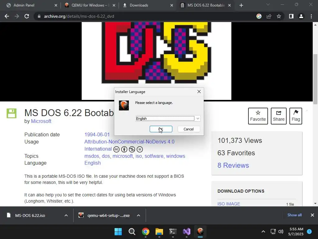
Task: Click the QEMU icon in the dialog
Action: tap(124, 105)
